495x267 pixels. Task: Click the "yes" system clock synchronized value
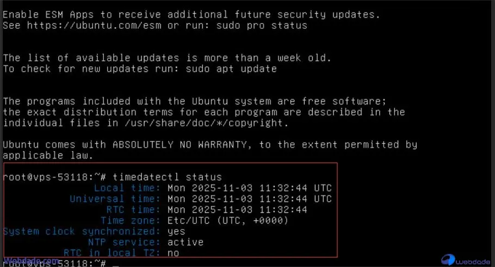(175, 231)
